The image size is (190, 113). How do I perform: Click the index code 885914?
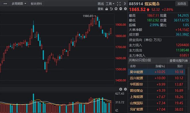point(136,4)
